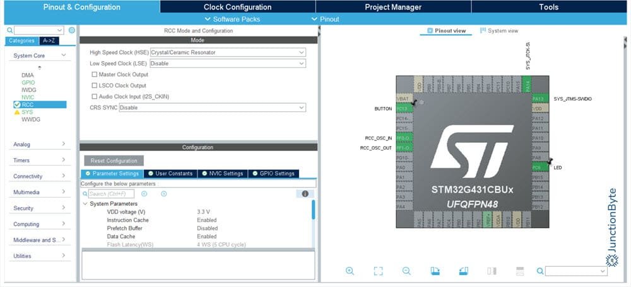Zoom in on the pinout view

click(350, 271)
